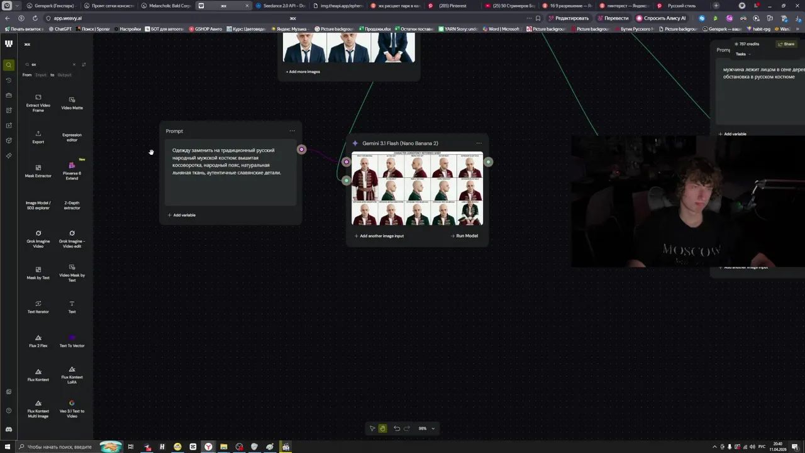Add Text Iterator node
805x453 pixels.
click(x=38, y=307)
